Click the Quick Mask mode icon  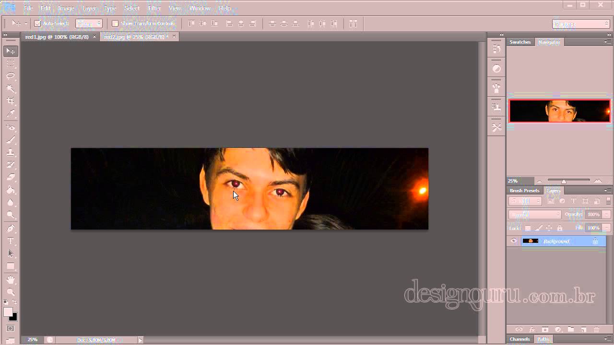(x=11, y=329)
